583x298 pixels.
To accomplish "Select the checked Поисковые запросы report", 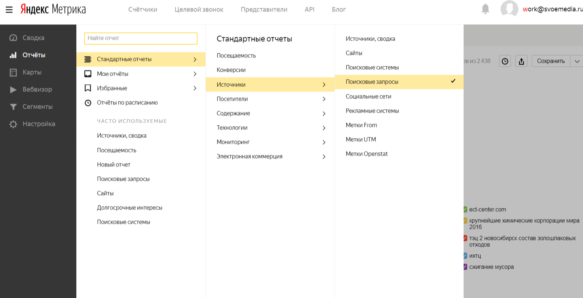I will coord(399,82).
